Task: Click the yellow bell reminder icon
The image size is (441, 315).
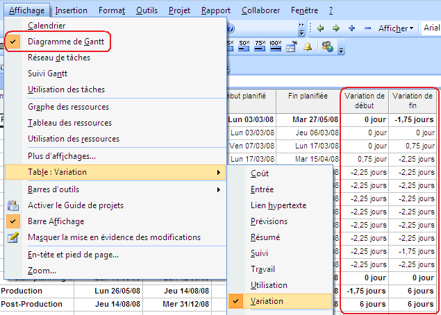Action: (307, 47)
